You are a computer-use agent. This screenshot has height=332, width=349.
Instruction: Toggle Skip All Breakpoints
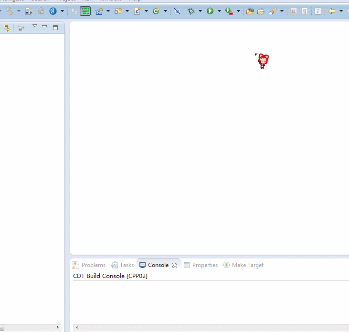[177, 11]
